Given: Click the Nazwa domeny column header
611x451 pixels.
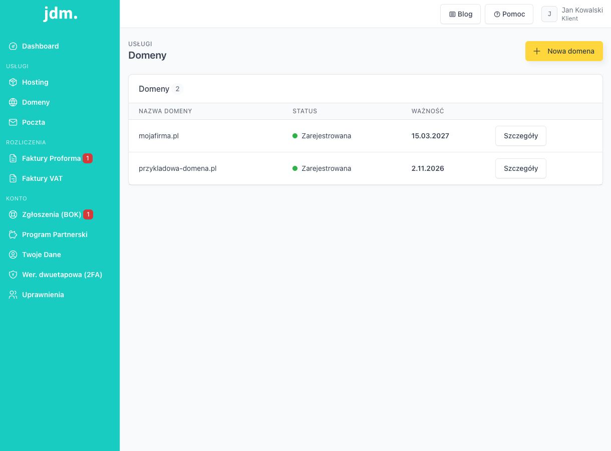Looking at the screenshot, I should pos(165,111).
